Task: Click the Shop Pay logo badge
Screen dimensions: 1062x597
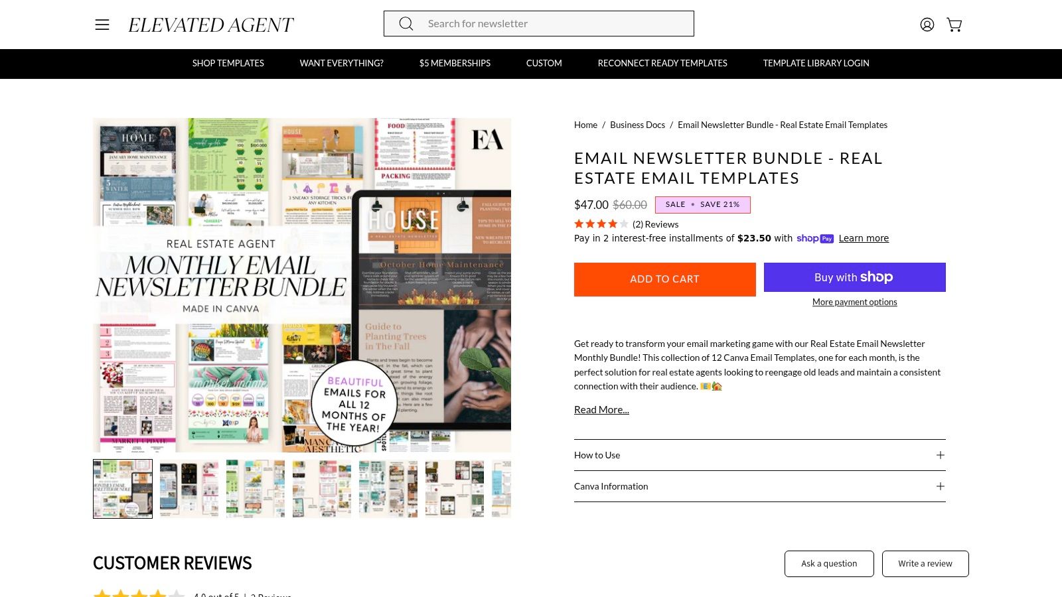Action: tap(815, 239)
